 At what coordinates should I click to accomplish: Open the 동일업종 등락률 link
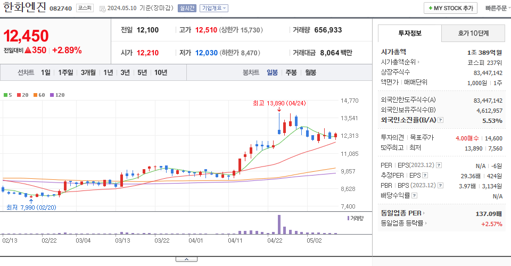pos(404,223)
